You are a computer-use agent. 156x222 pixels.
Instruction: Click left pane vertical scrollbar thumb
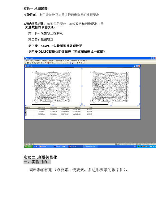click(82, 86)
